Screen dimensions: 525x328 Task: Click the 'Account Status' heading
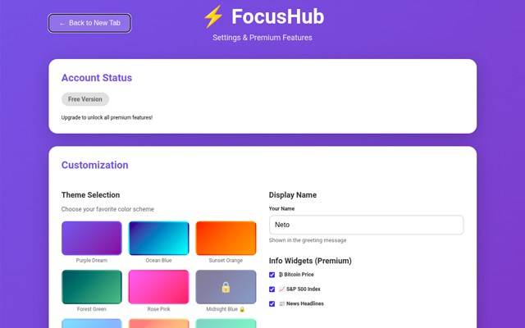coord(97,78)
